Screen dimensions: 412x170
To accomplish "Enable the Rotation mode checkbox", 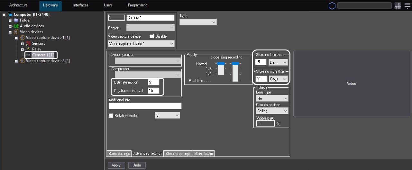I will [x=111, y=116].
